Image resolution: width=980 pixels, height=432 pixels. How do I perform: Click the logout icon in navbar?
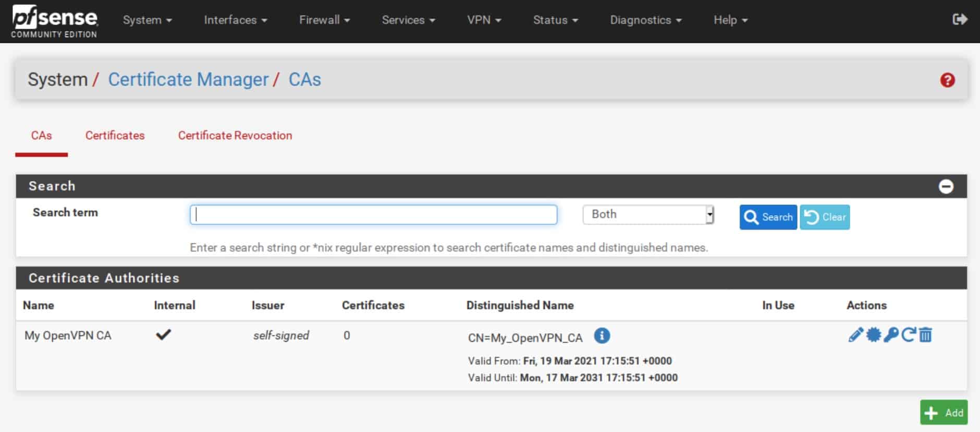click(x=960, y=19)
